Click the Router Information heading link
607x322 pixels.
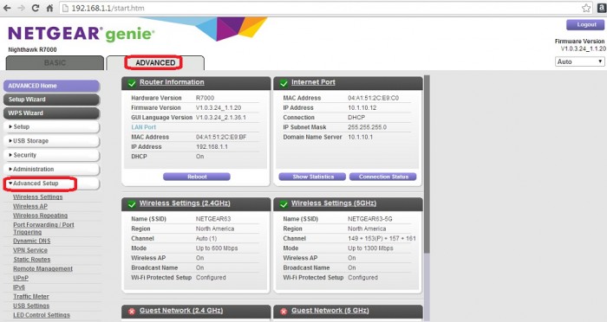[172, 82]
